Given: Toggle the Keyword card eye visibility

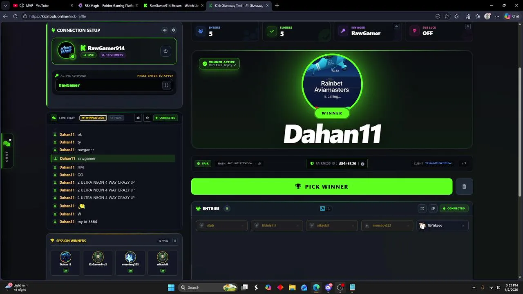Looking at the screenshot, I should [396, 27].
